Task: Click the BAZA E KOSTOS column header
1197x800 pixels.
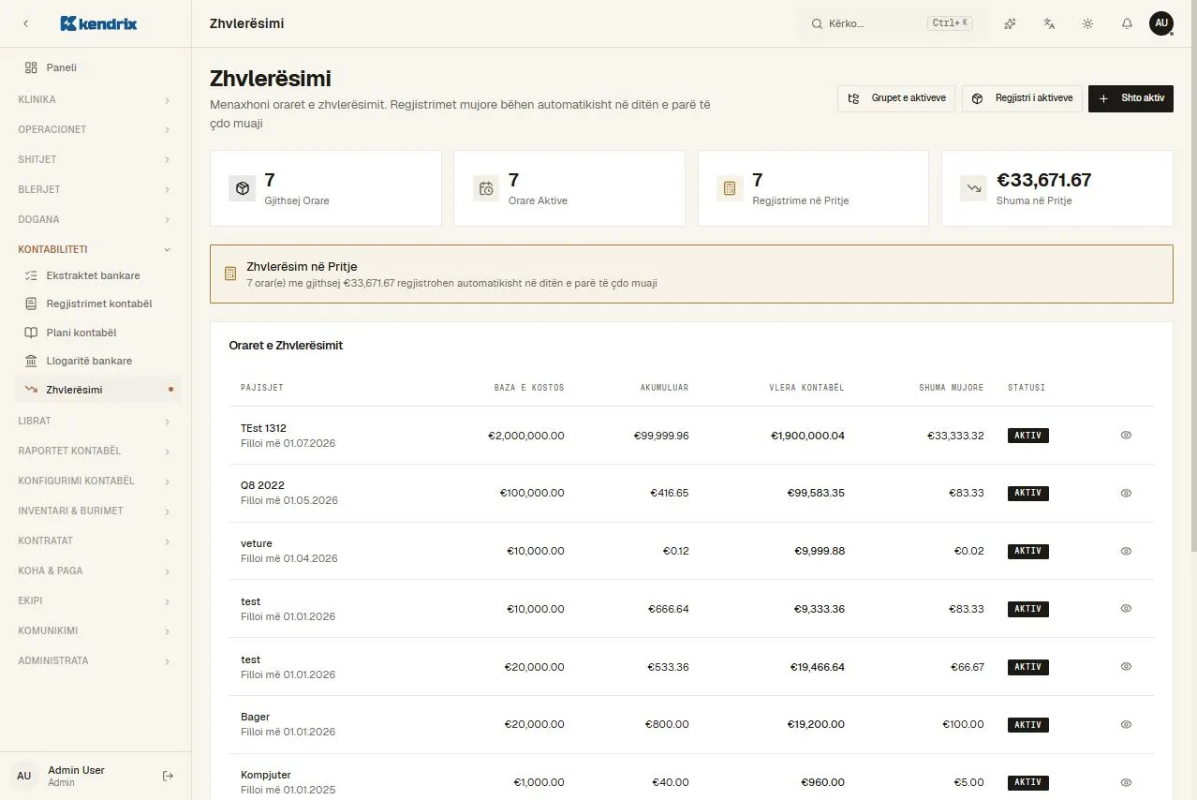Action: click(529, 387)
